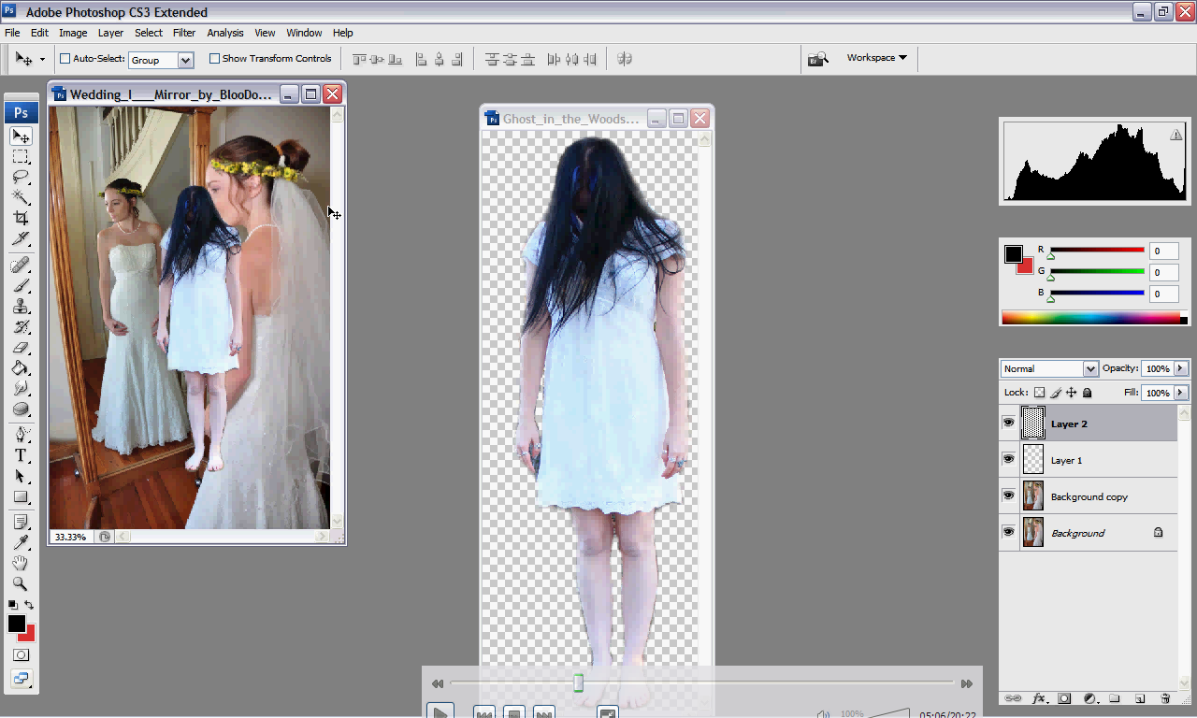Screen dimensions: 1197x718
Task: Select the Zoom tool
Action: [21, 583]
